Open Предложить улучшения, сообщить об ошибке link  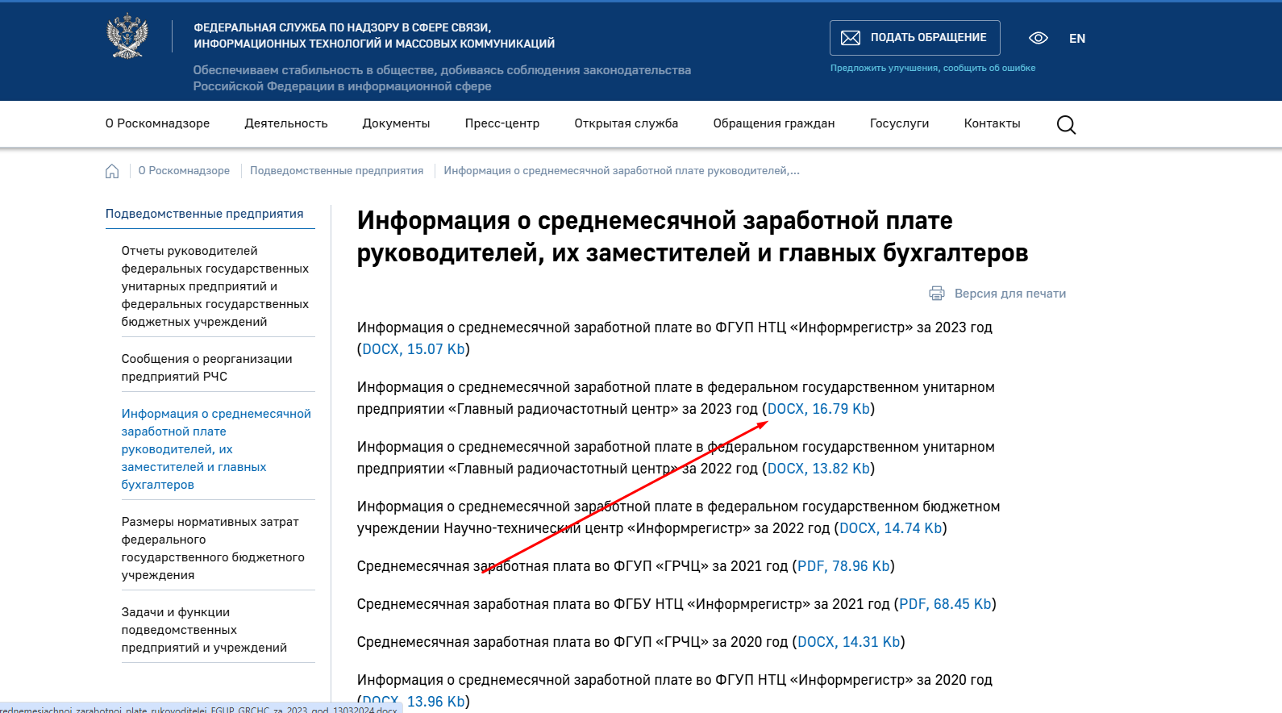(x=933, y=68)
